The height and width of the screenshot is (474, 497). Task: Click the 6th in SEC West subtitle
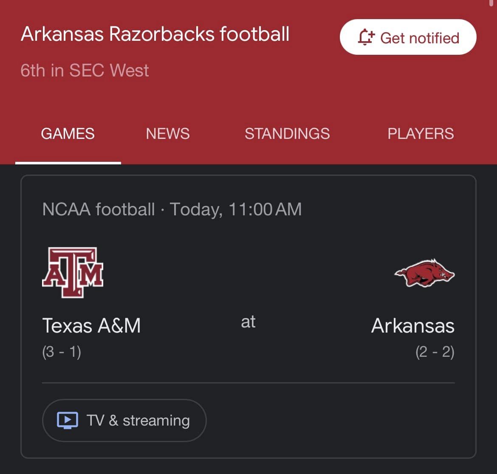(x=85, y=71)
